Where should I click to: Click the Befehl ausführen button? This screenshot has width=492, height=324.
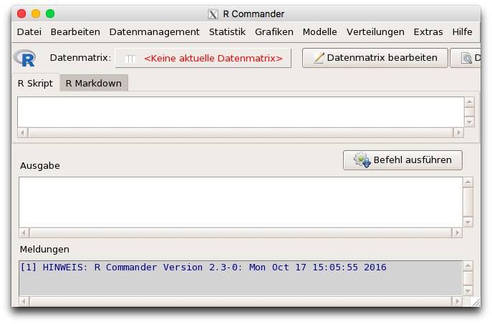click(402, 160)
